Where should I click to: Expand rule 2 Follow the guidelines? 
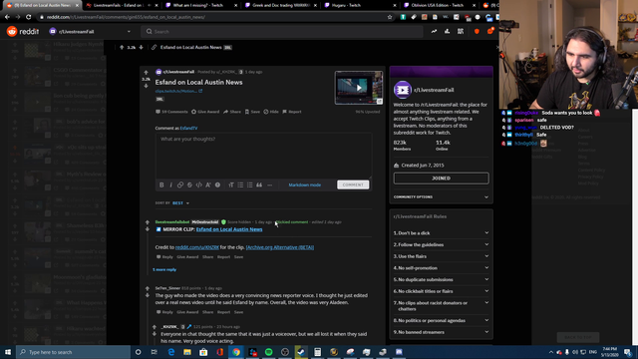pyautogui.click(x=441, y=244)
